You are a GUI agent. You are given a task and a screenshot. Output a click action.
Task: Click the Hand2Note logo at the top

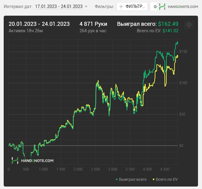pyautogui.click(x=178, y=6)
